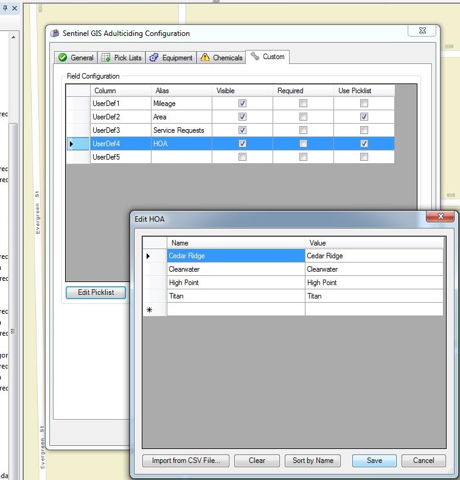This screenshot has width=460, height=480.
Task: Click the Pick Lists grid icon
Action: [106, 57]
